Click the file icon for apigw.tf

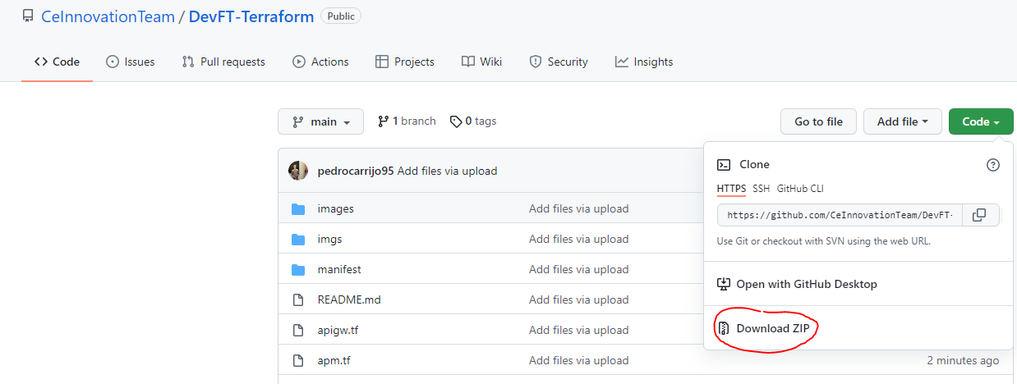(x=298, y=331)
